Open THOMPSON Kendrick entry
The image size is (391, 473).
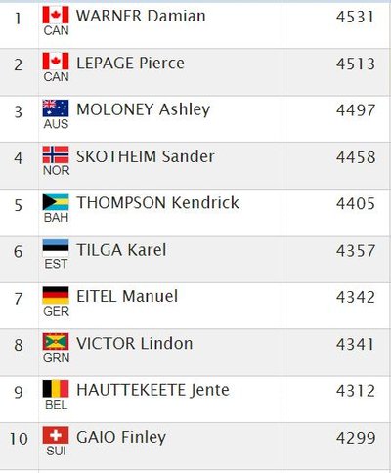157,203
